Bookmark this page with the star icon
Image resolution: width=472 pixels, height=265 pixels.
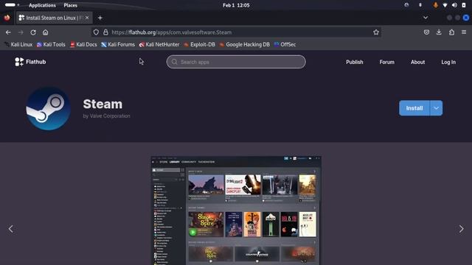(376, 32)
